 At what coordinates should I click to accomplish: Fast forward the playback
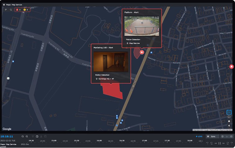pos(224,143)
